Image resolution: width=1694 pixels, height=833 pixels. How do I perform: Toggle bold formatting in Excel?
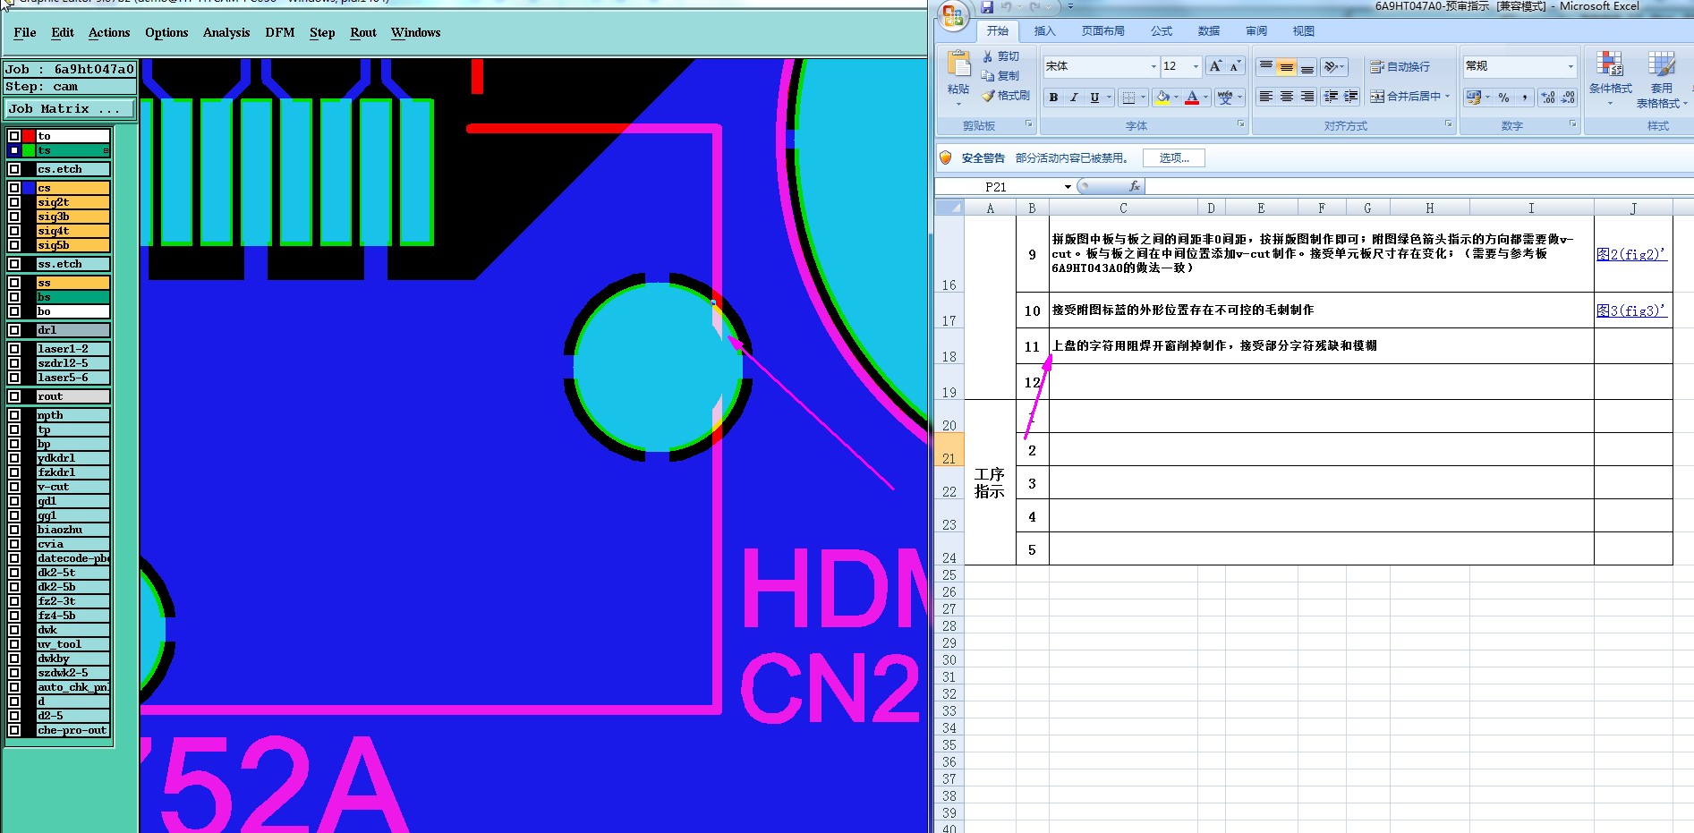point(1053,98)
